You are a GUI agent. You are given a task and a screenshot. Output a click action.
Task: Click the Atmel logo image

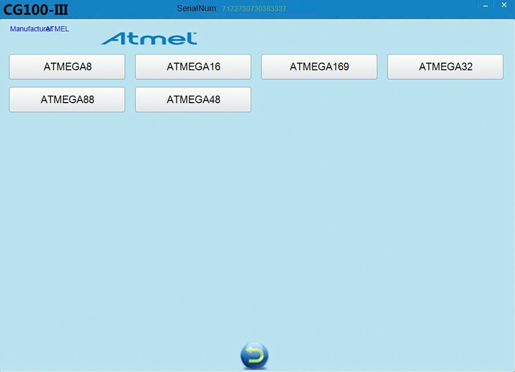coord(149,38)
